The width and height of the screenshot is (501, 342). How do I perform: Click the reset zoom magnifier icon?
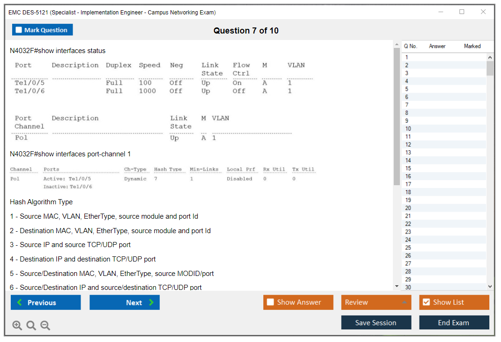point(31,326)
